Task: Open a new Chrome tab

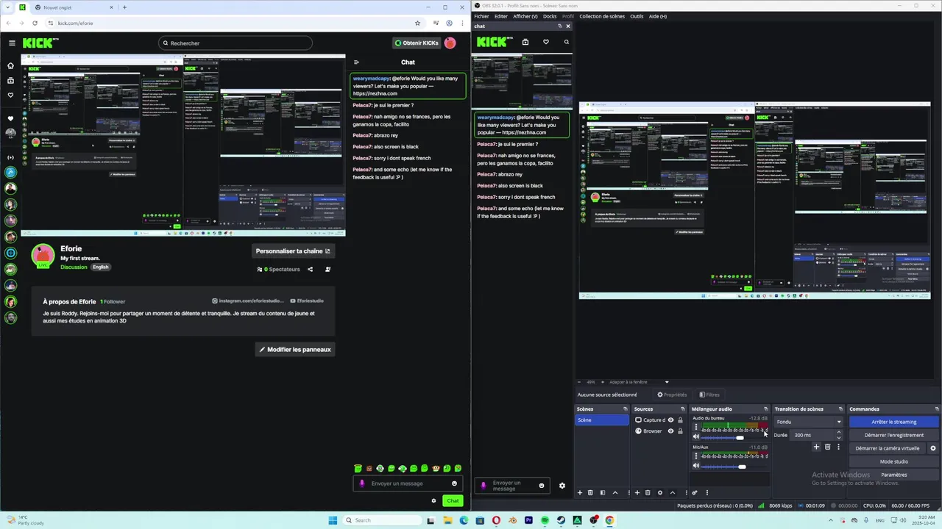Action: (x=124, y=7)
